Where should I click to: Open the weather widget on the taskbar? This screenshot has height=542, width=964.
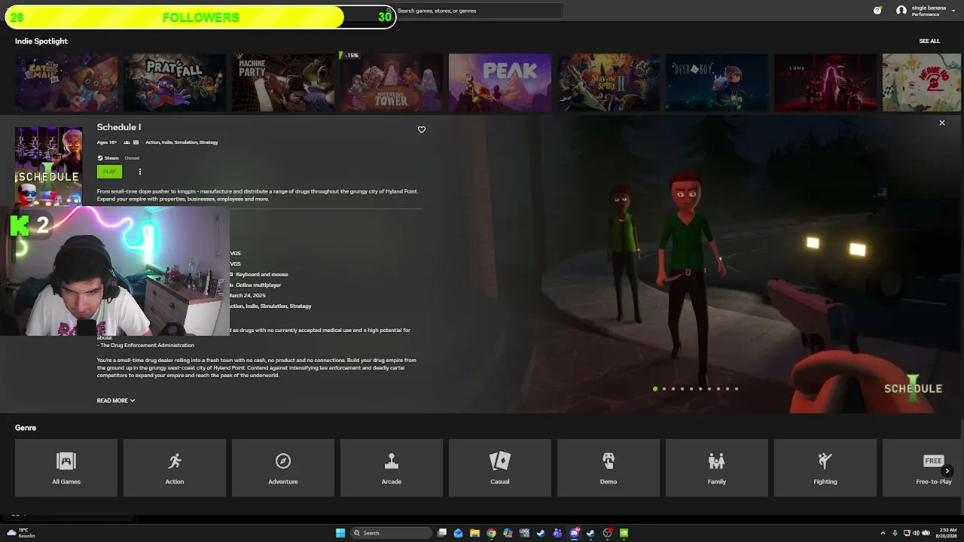pos(21,533)
